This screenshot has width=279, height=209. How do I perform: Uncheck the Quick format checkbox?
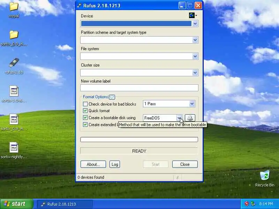pos(85,111)
